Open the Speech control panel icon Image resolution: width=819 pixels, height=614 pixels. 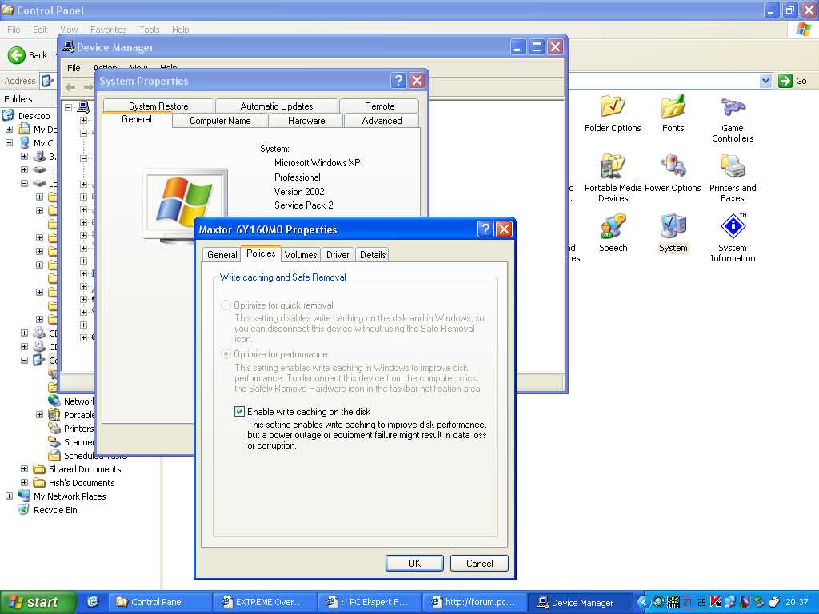(613, 233)
